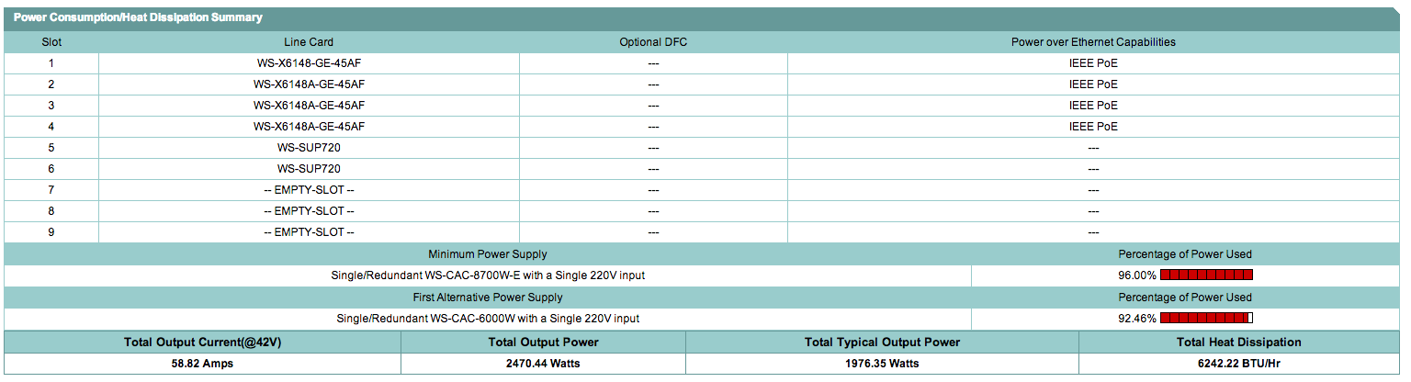The width and height of the screenshot is (1411, 382).
Task: Click the 96.00% power used progress bar
Action: (1206, 275)
